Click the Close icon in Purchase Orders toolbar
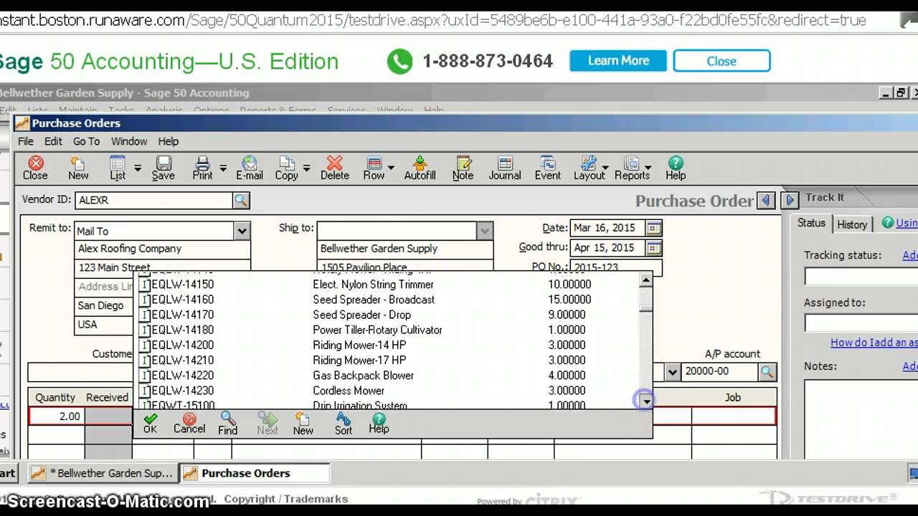The width and height of the screenshot is (918, 516). (x=35, y=168)
